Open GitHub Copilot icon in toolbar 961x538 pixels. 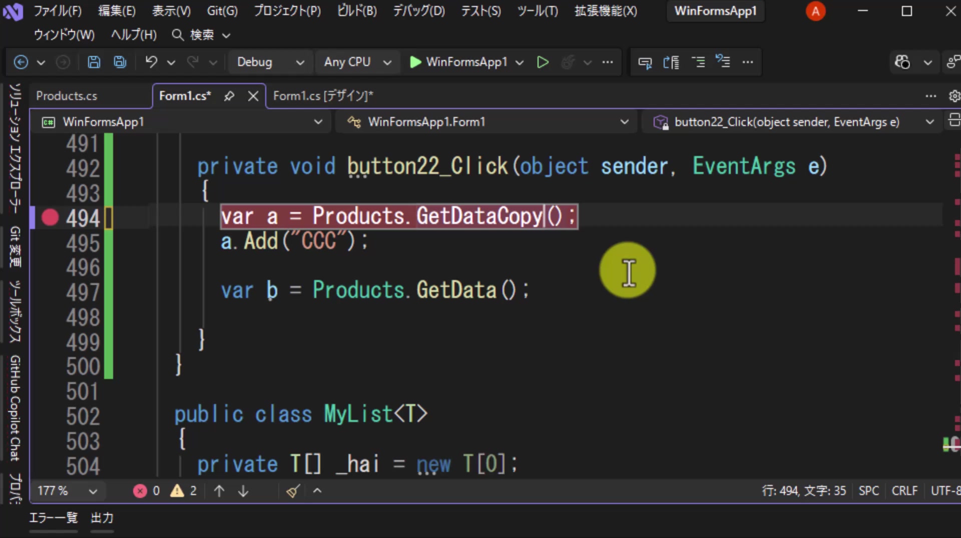902,62
